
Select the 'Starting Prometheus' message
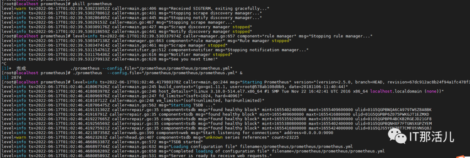[266, 82]
